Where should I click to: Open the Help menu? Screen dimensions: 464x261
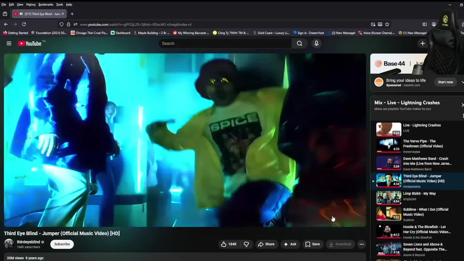pyautogui.click(x=69, y=4)
